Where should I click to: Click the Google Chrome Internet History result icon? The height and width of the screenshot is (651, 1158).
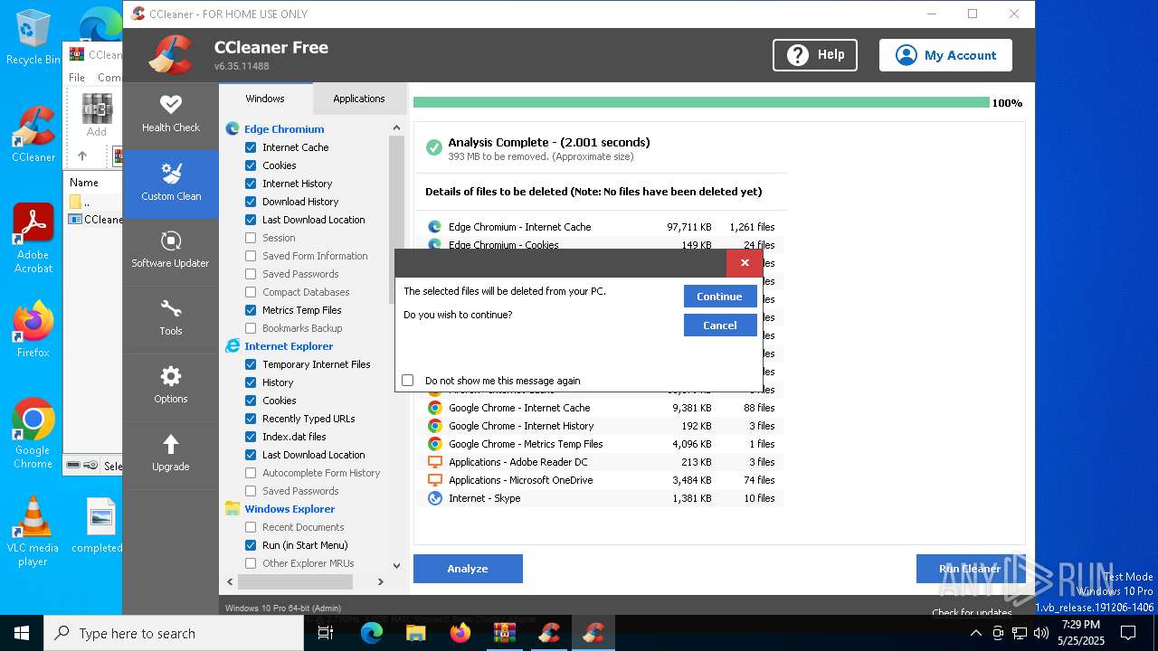[434, 426]
